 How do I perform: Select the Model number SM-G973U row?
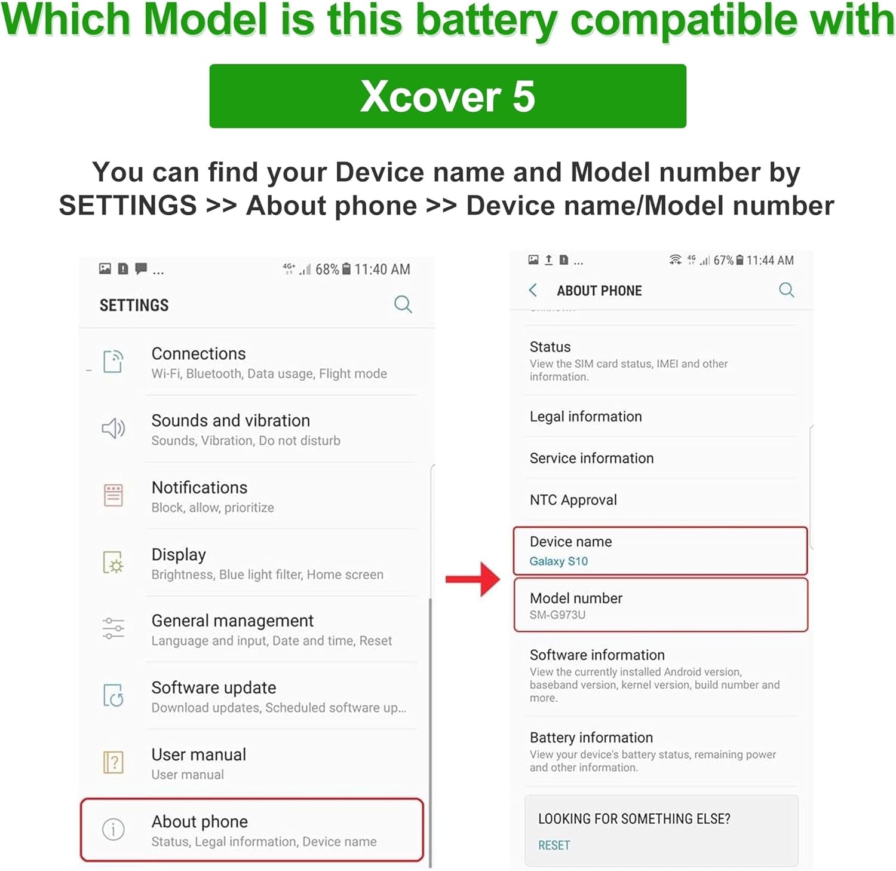pyautogui.click(x=660, y=605)
